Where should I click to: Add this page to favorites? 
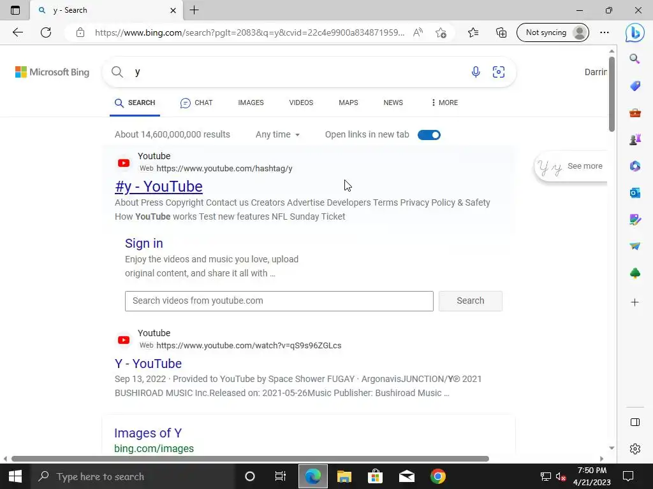[441, 32]
